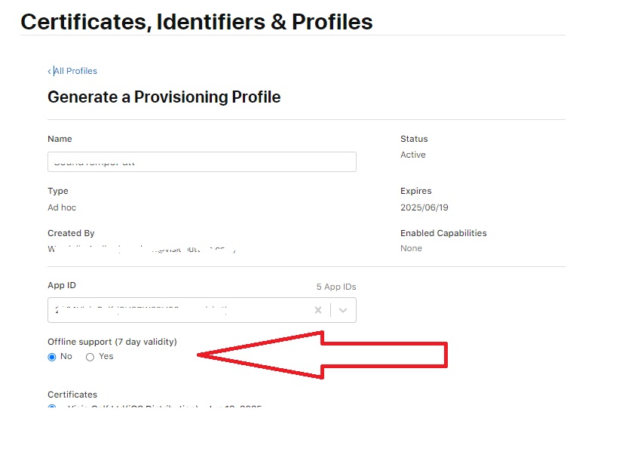
Task: Click the Certificates, Identifiers & Profiles header
Action: [x=197, y=22]
